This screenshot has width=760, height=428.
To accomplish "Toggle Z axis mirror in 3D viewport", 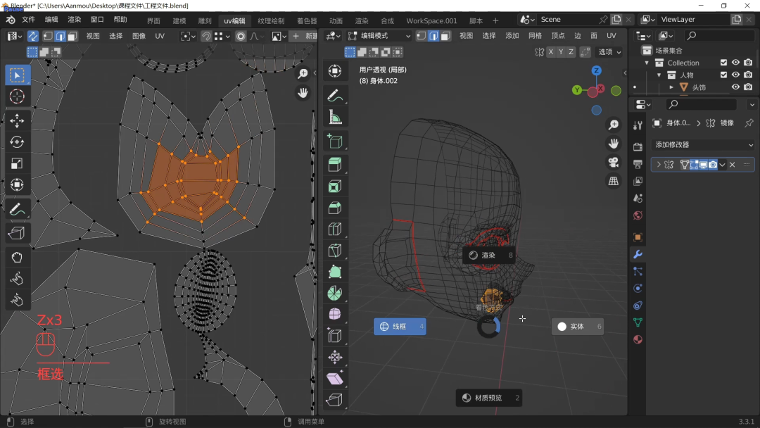I will coord(571,52).
